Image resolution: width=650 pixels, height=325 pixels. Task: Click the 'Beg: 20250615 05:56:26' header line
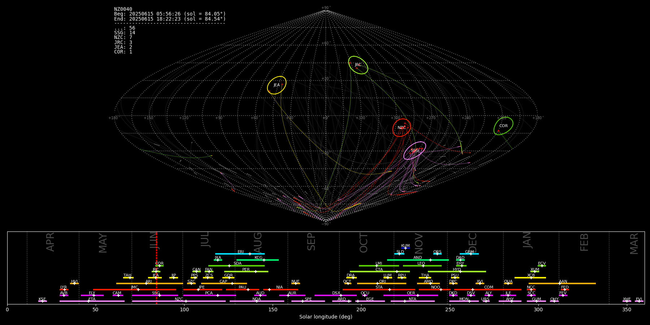tap(170, 14)
